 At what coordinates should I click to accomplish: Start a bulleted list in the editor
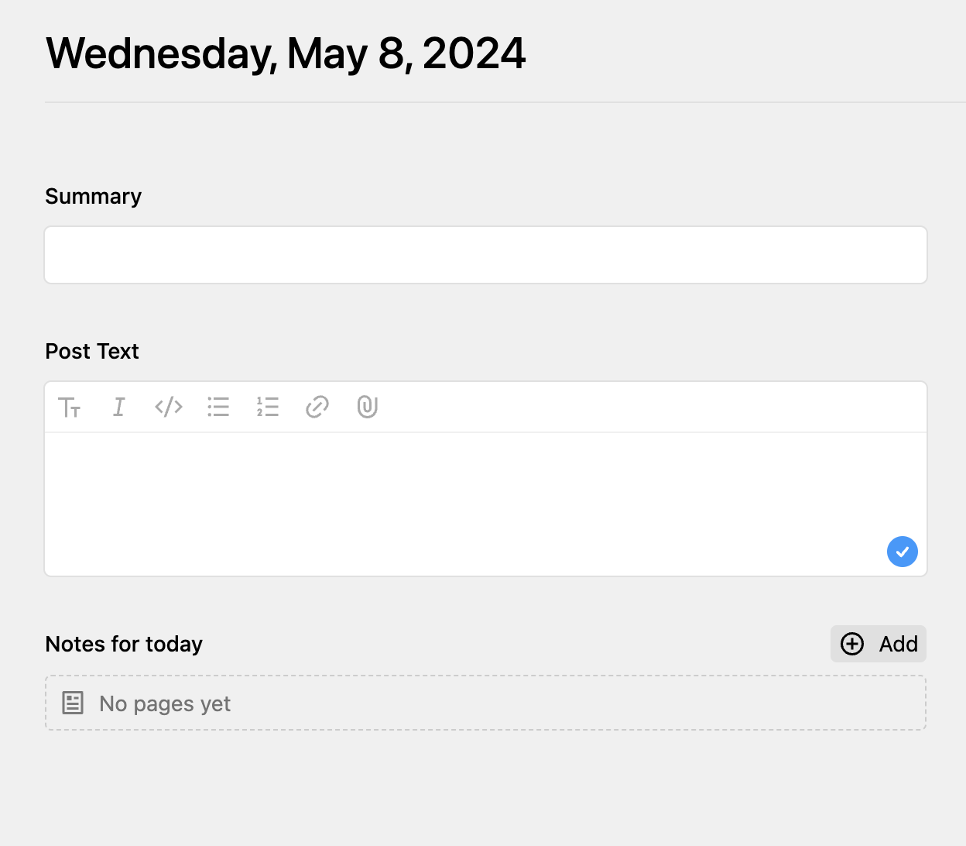(218, 407)
